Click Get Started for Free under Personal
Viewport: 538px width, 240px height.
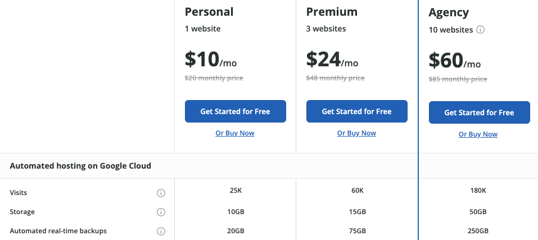pos(236,111)
